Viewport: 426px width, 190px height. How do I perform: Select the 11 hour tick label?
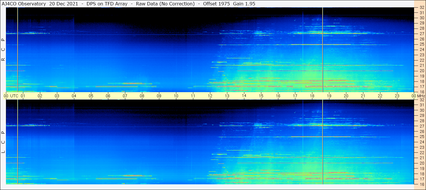coord(193,96)
